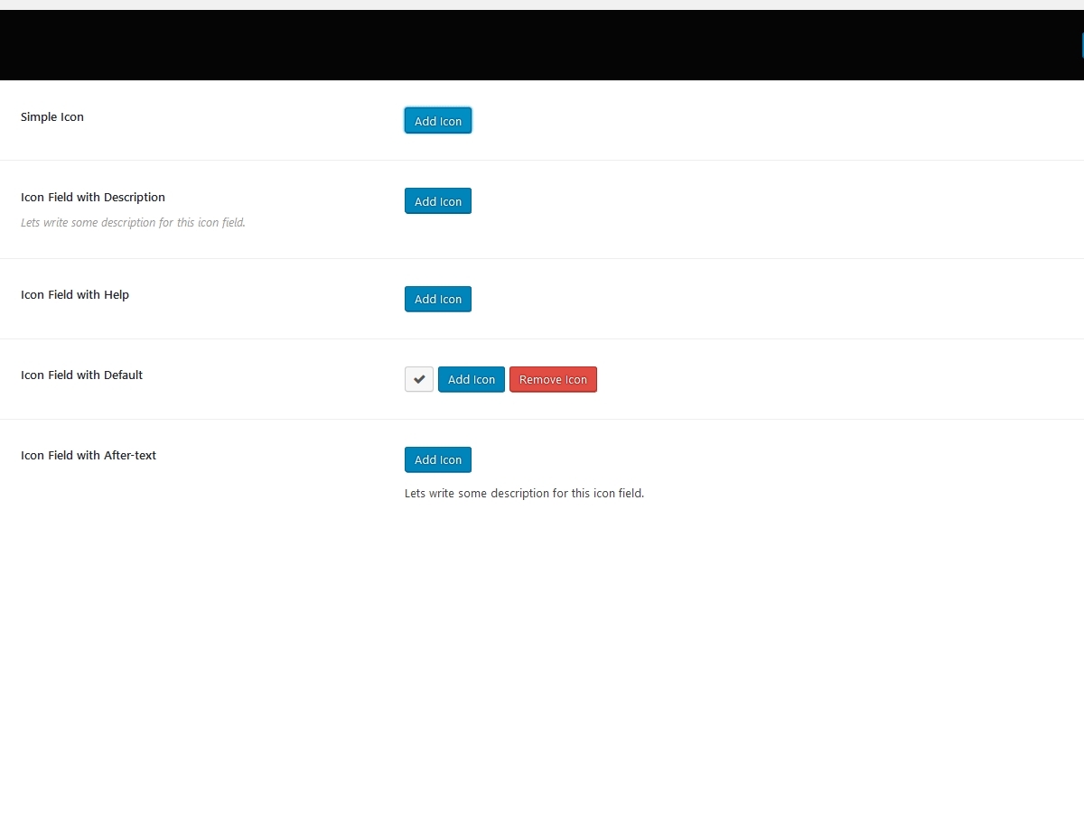1084x834 pixels.
Task: Add an icon to Icon Field with Description
Action: pos(438,201)
